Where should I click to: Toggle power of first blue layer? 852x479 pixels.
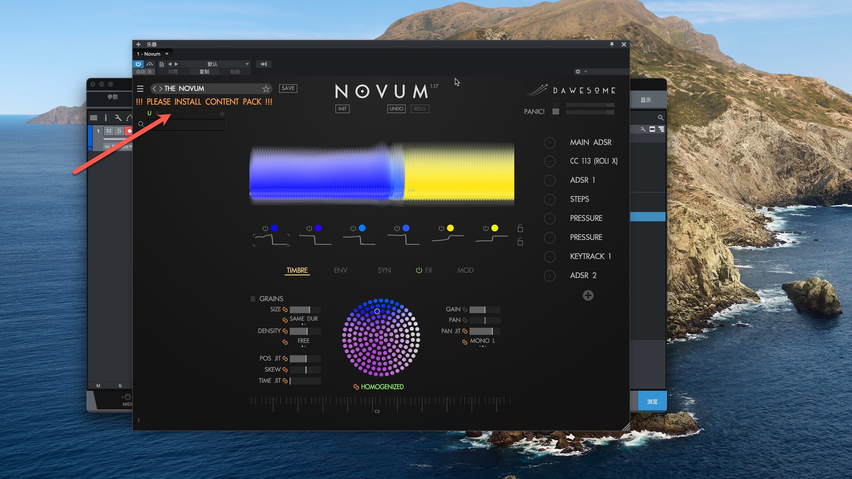pyautogui.click(x=265, y=228)
